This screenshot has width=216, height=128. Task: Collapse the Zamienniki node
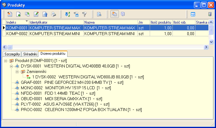[x=17, y=72]
